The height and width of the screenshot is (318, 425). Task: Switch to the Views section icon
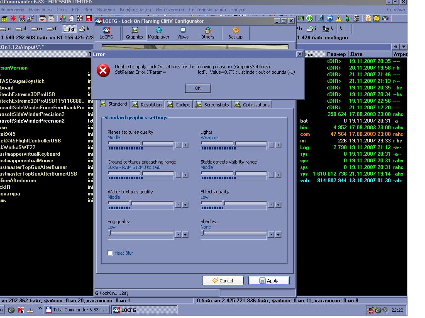pos(183,33)
